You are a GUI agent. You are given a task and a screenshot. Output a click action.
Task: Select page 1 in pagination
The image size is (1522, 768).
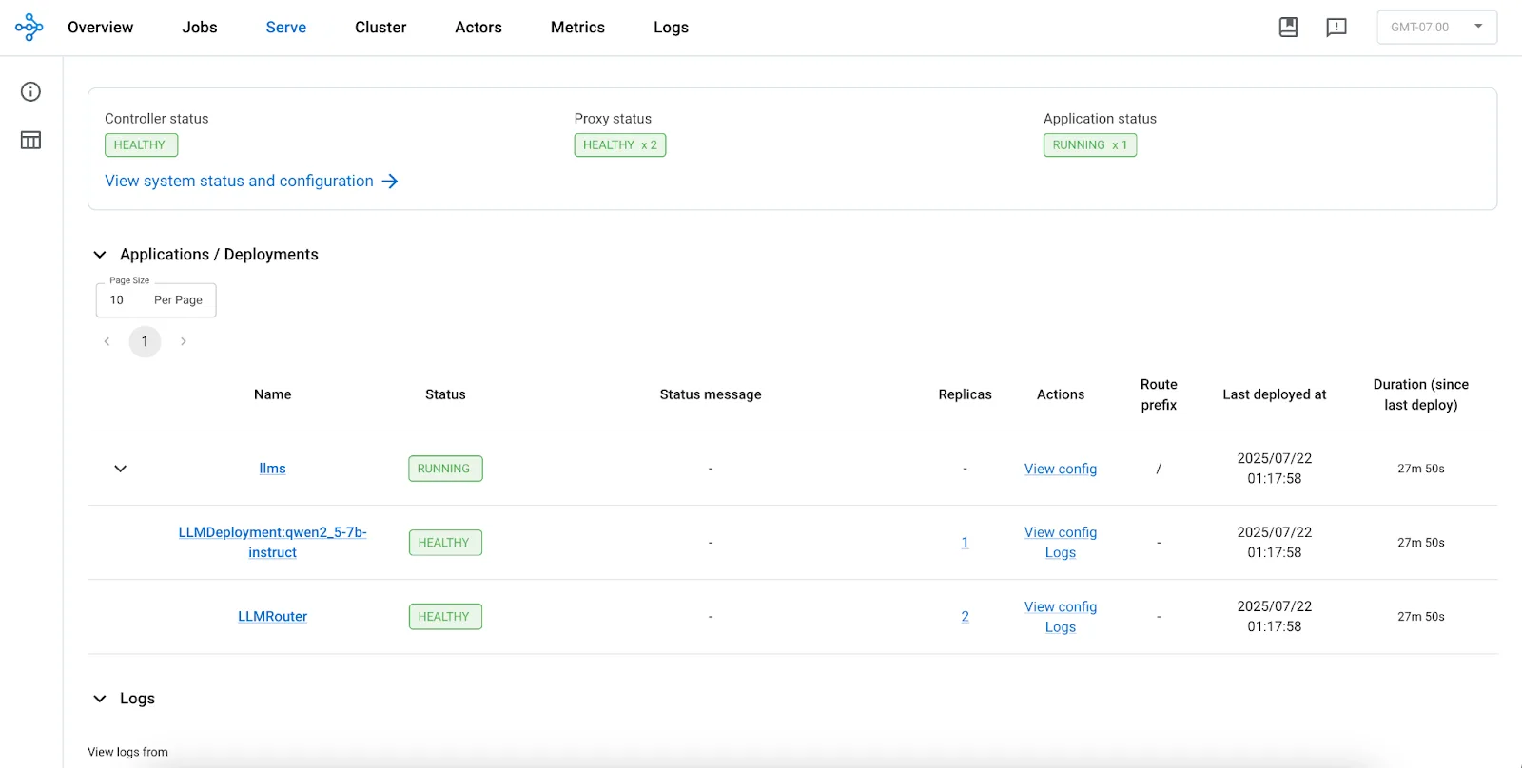145,341
